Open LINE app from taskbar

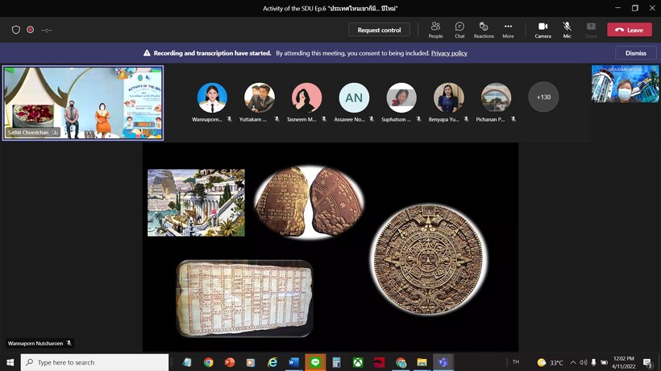pyautogui.click(x=315, y=362)
